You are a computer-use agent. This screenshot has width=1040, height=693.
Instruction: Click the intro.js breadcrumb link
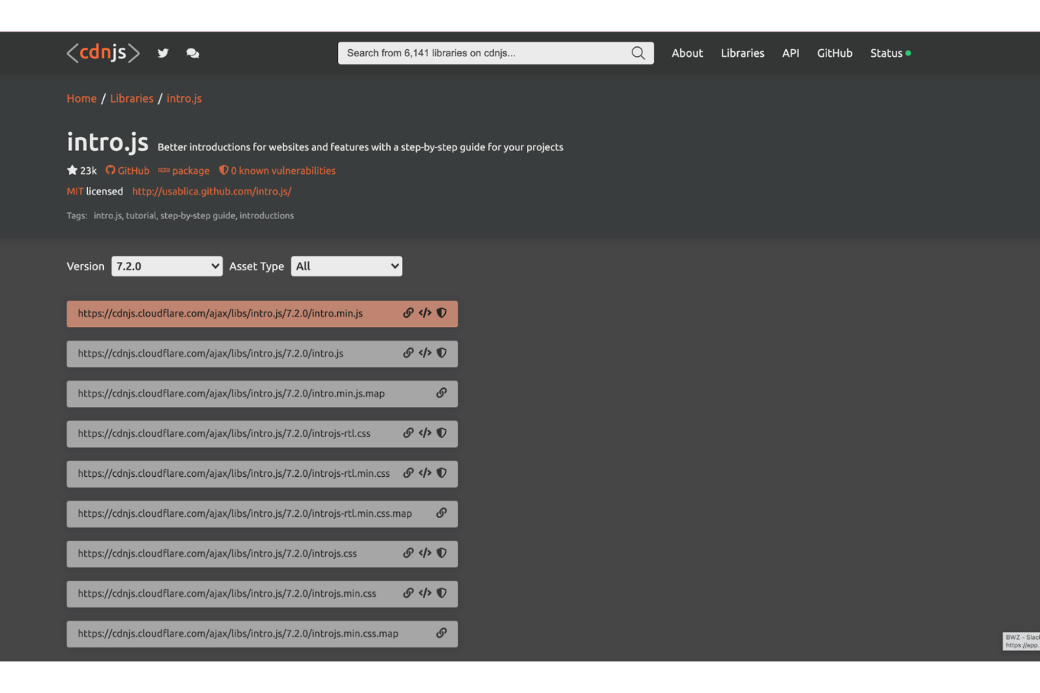[x=184, y=98]
